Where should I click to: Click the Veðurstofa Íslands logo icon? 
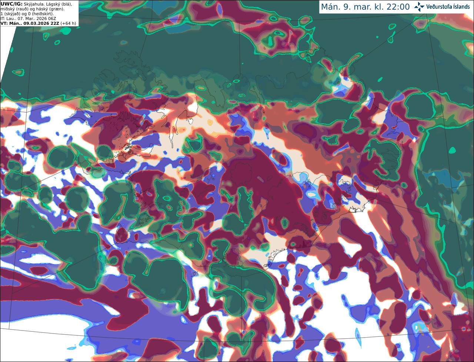(419, 7)
